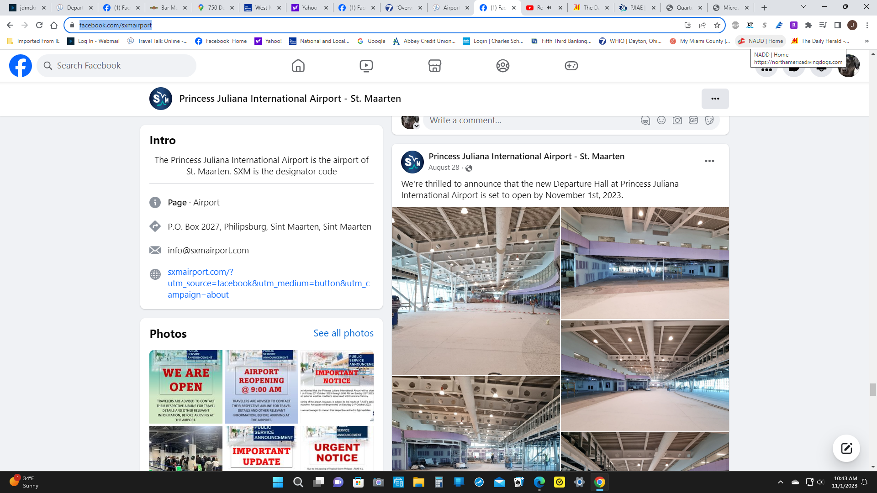Open the Facebook Video tab icon
This screenshot has height=493, width=877.
366,66
